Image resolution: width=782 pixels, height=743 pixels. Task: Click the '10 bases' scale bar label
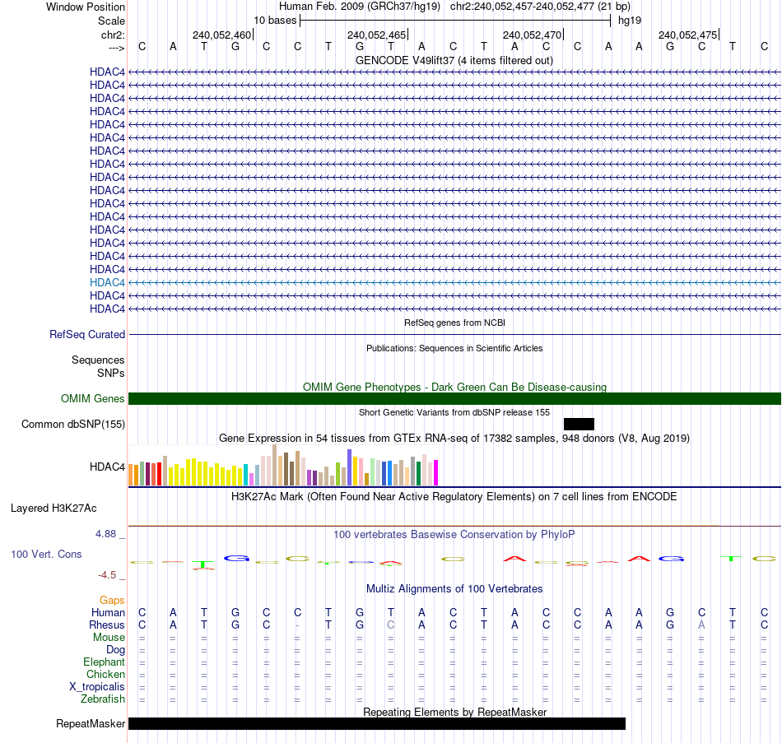(x=275, y=21)
